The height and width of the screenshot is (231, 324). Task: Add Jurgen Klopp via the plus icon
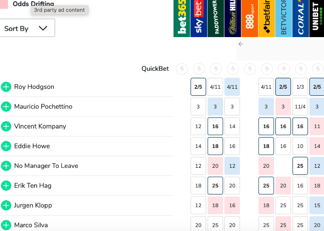click(x=6, y=205)
